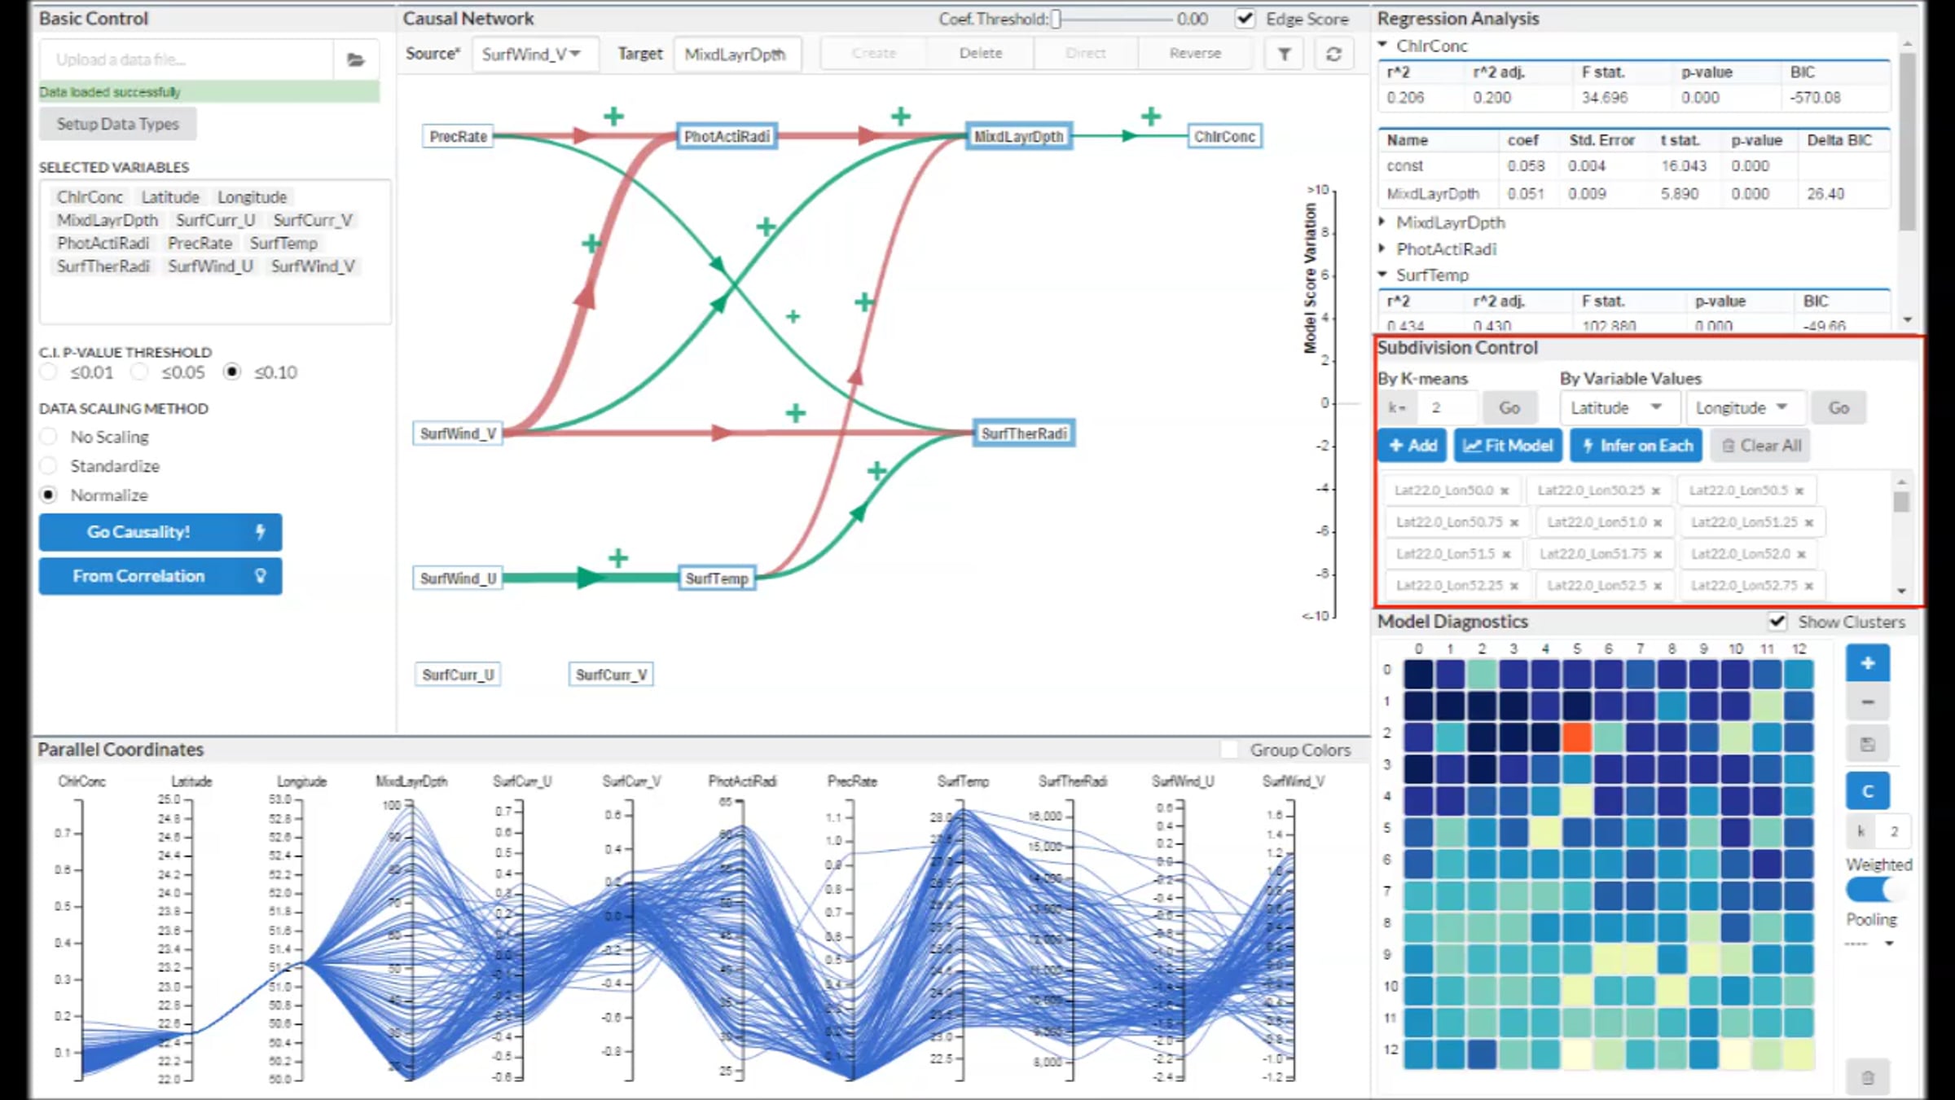Viewport: 1955px width, 1100px height.
Task: Open the Longitude variable dropdown
Action: [x=1746, y=407]
